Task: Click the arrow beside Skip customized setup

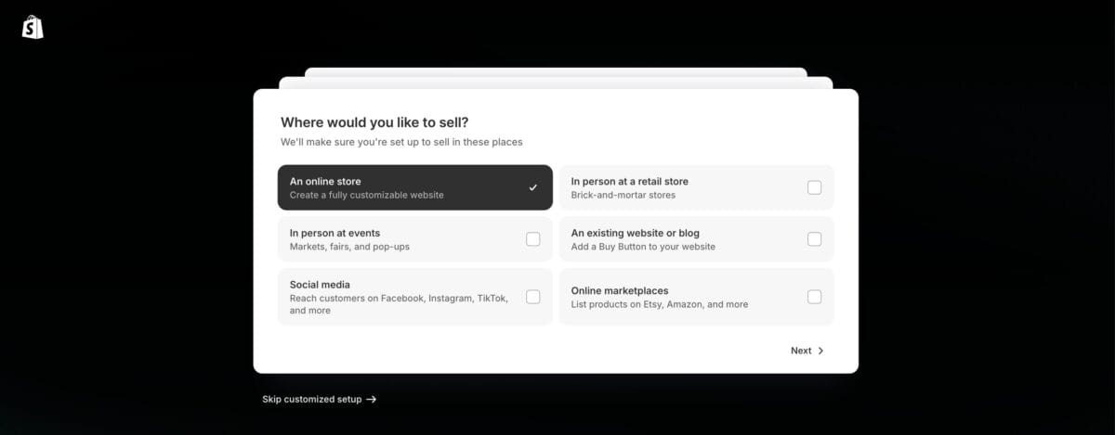Action: [372, 400]
